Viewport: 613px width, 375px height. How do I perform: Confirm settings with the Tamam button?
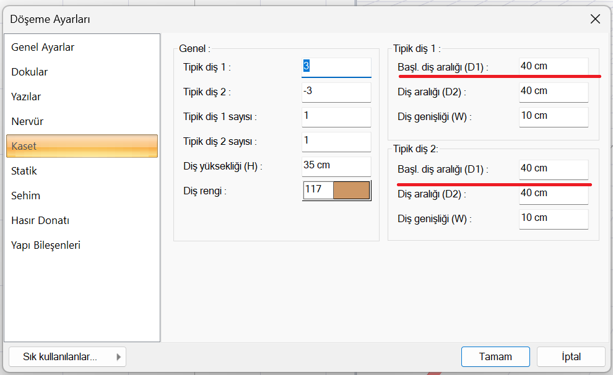[495, 357]
